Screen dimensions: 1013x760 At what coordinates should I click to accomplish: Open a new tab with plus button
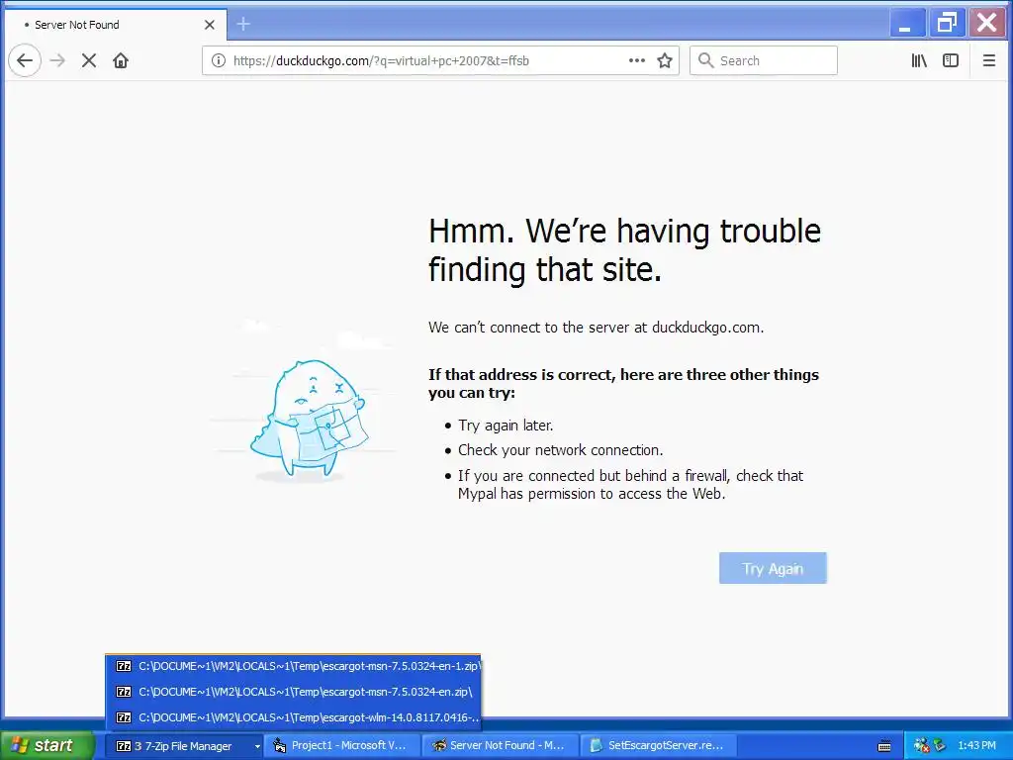tap(243, 25)
